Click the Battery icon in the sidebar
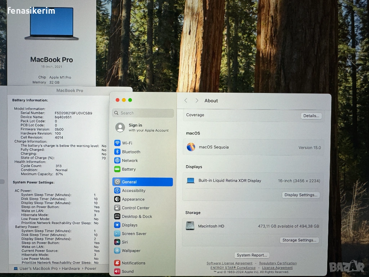The image size is (369, 277). click(x=117, y=169)
